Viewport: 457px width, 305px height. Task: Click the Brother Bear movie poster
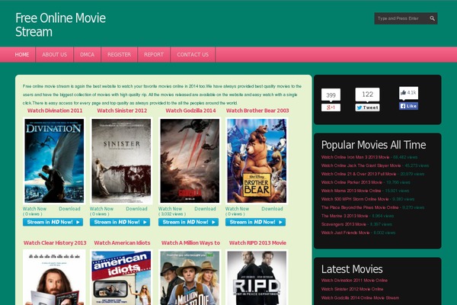(x=257, y=161)
